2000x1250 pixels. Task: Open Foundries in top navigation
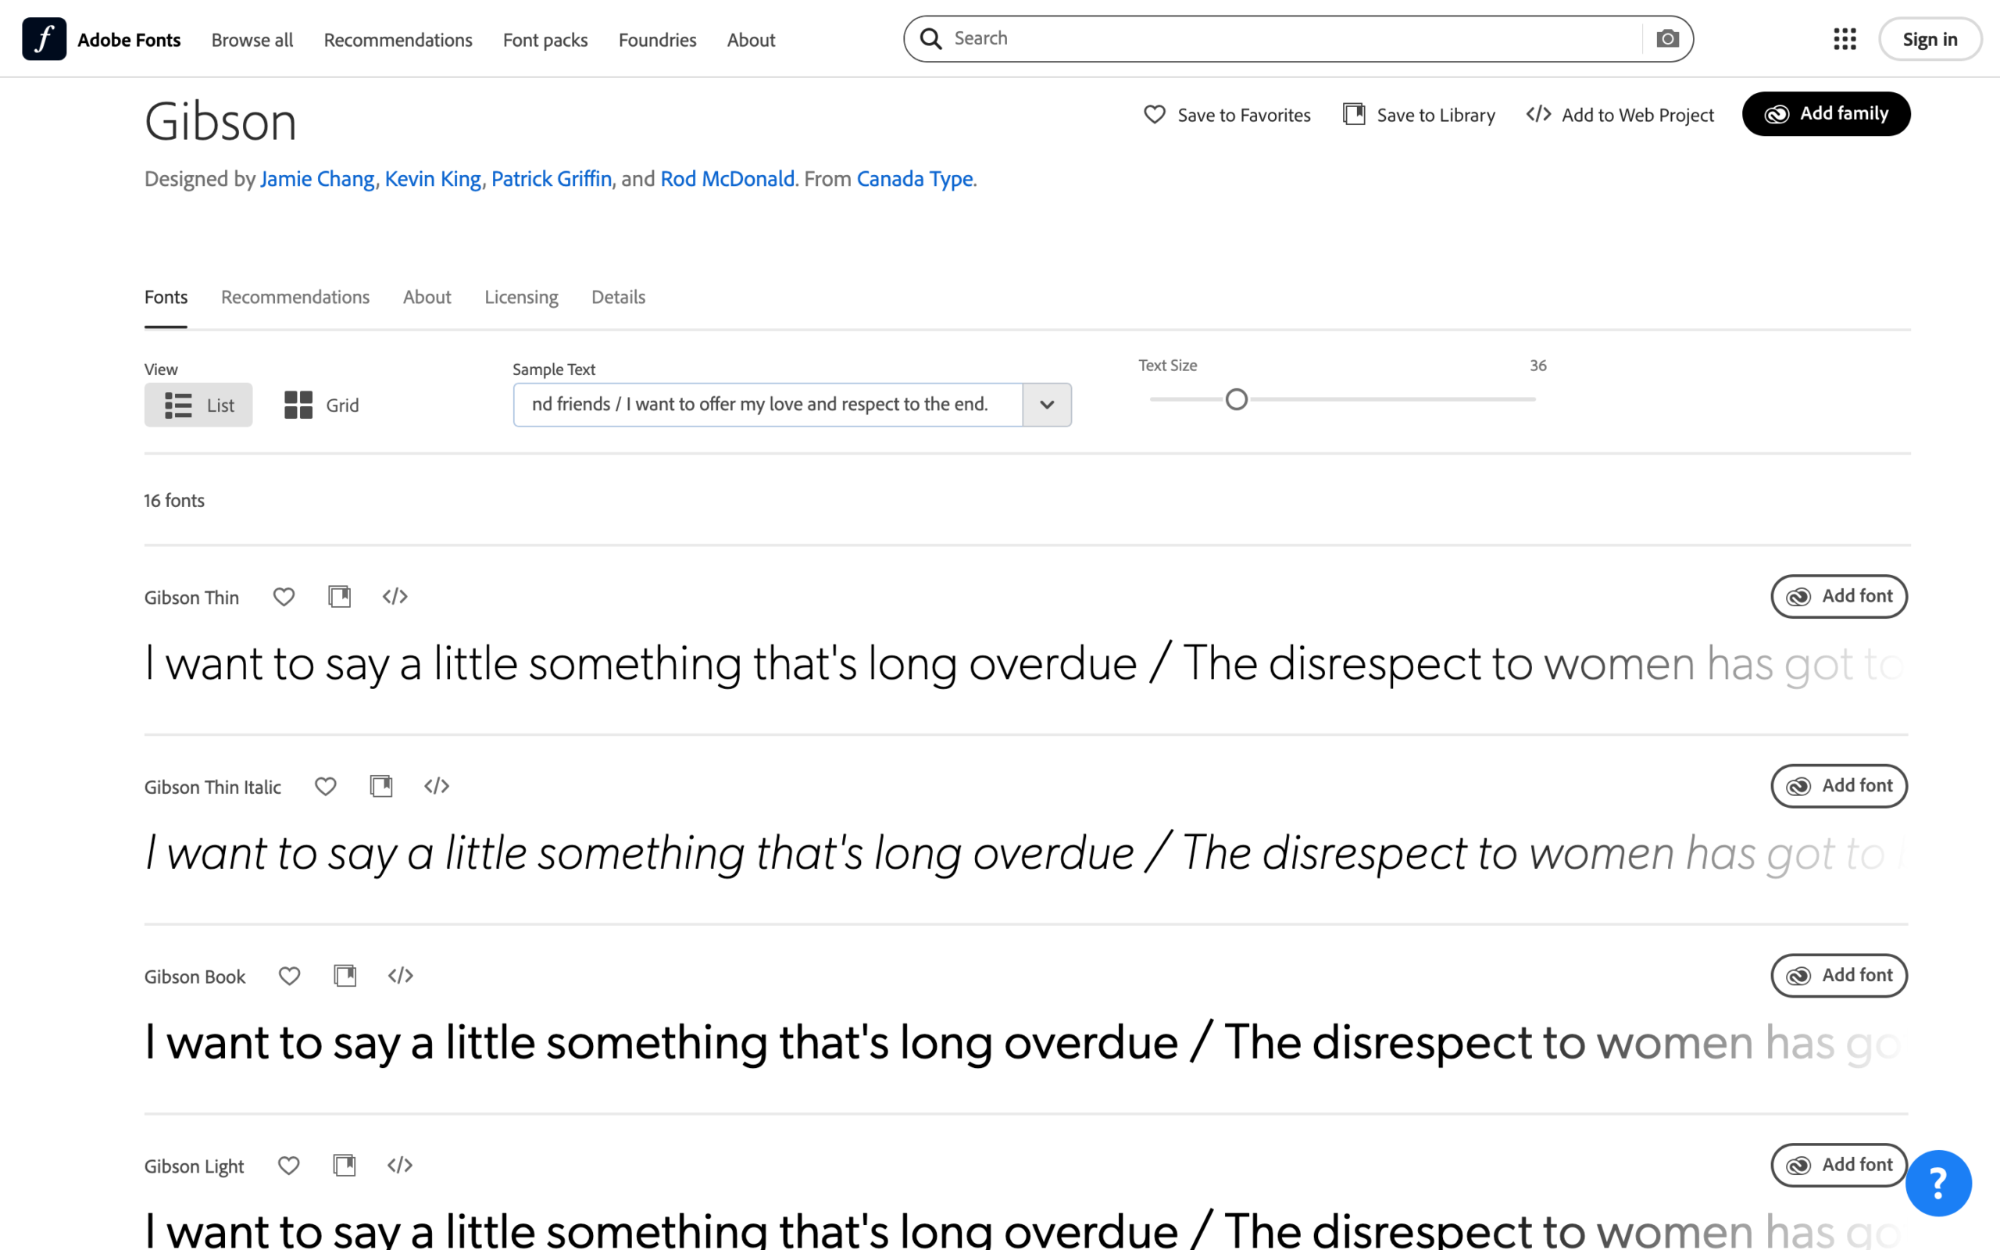click(x=658, y=40)
